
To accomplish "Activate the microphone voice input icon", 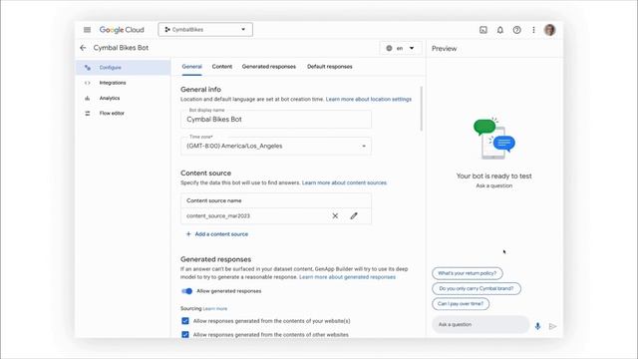I will pos(537,326).
